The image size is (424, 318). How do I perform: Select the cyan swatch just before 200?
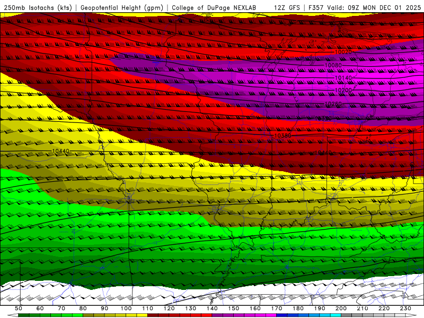point(335,315)
